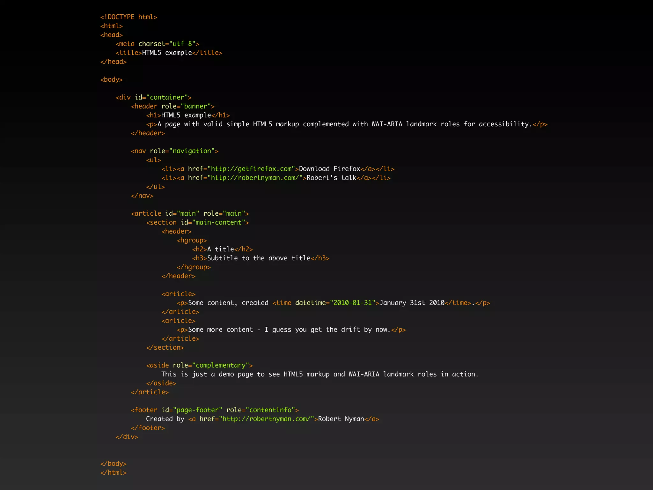This screenshot has width=653, height=490.
Task: Click the opening <hgroup> tag
Action: point(192,240)
